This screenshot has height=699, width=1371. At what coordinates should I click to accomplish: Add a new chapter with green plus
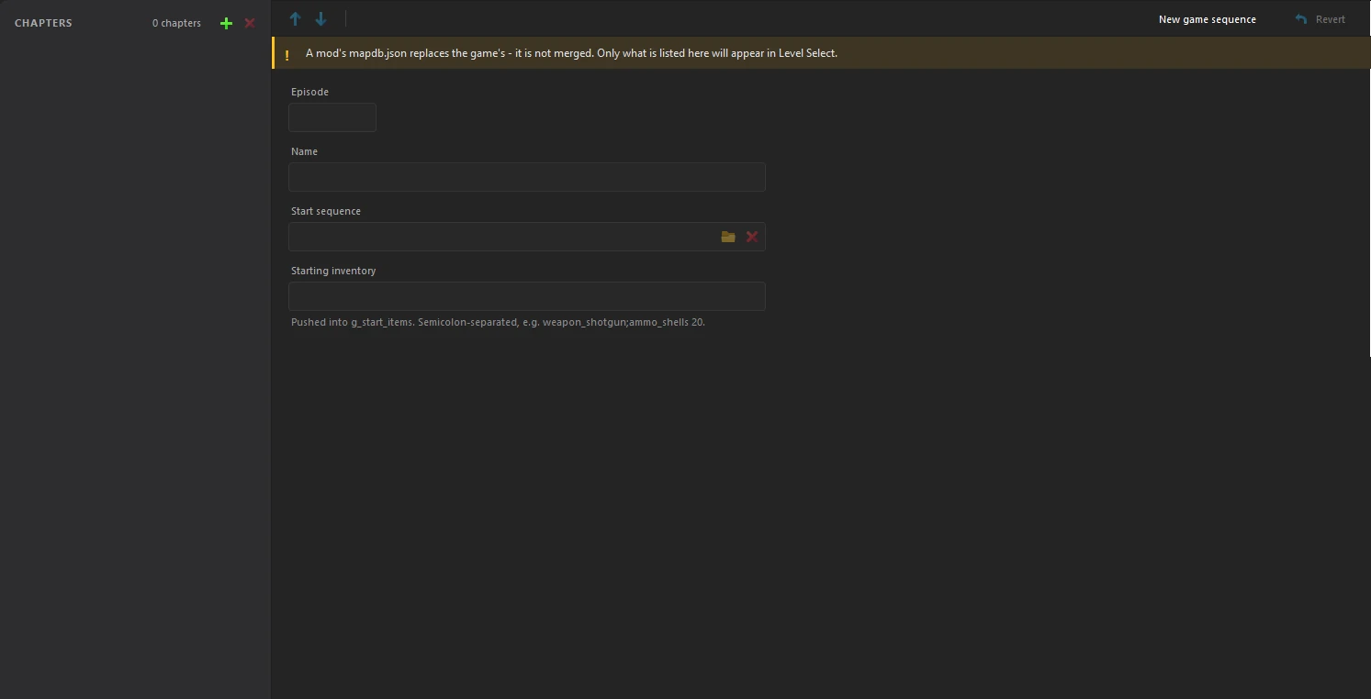click(226, 23)
